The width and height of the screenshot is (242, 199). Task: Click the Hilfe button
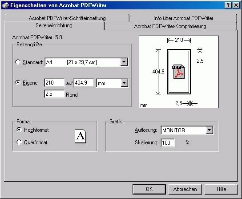click(221, 189)
